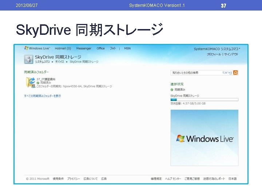This screenshot has height=196, width=262.
Task: Expand SystemKOMACO システムコマコ account dropdown
Action: tap(217, 49)
